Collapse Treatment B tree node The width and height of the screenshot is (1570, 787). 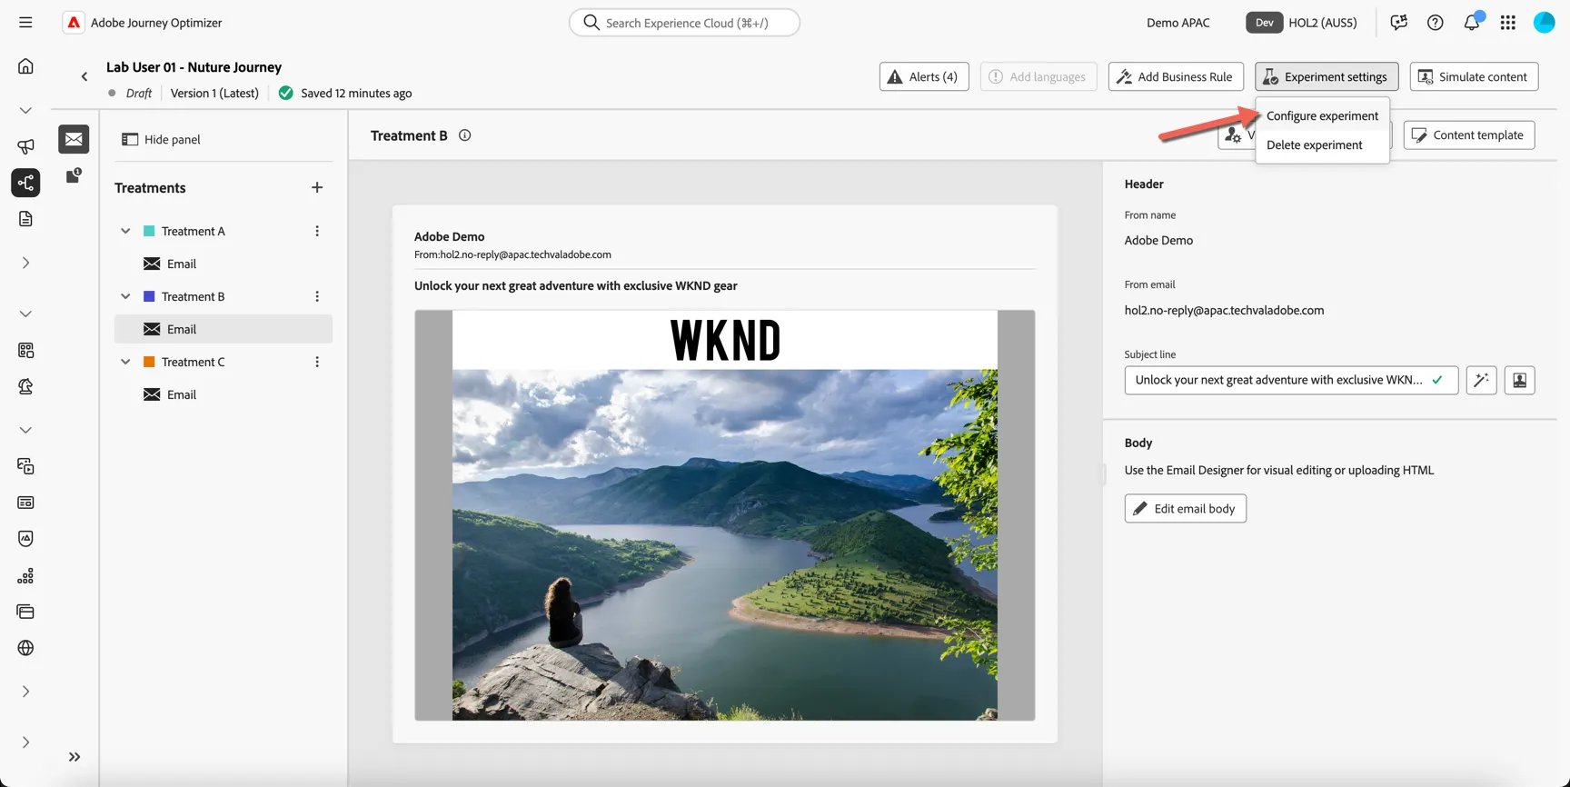(x=125, y=296)
